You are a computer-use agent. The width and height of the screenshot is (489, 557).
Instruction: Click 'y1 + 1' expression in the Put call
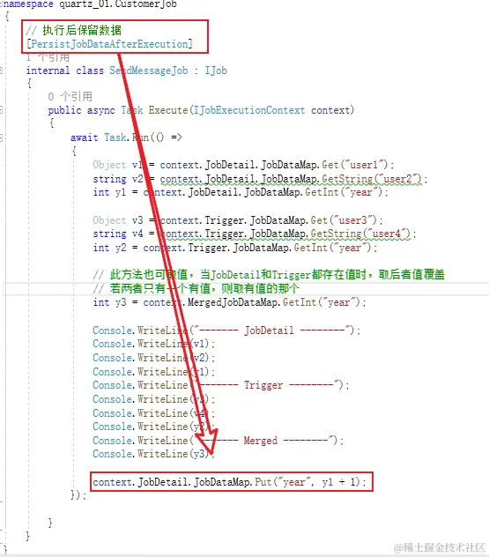[x=339, y=482]
